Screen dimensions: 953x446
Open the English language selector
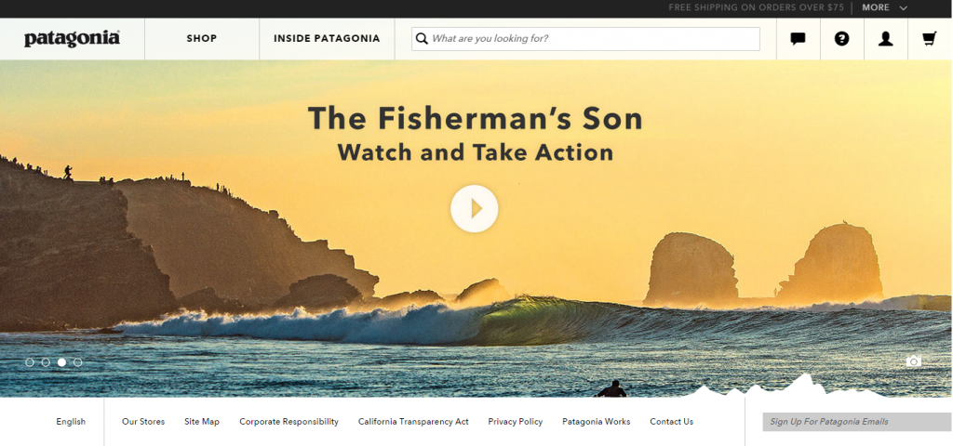(x=71, y=422)
